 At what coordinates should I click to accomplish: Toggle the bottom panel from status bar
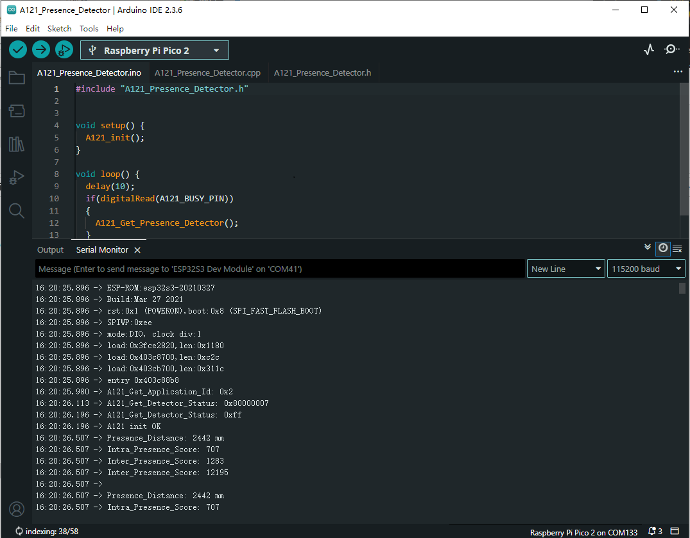point(675,532)
